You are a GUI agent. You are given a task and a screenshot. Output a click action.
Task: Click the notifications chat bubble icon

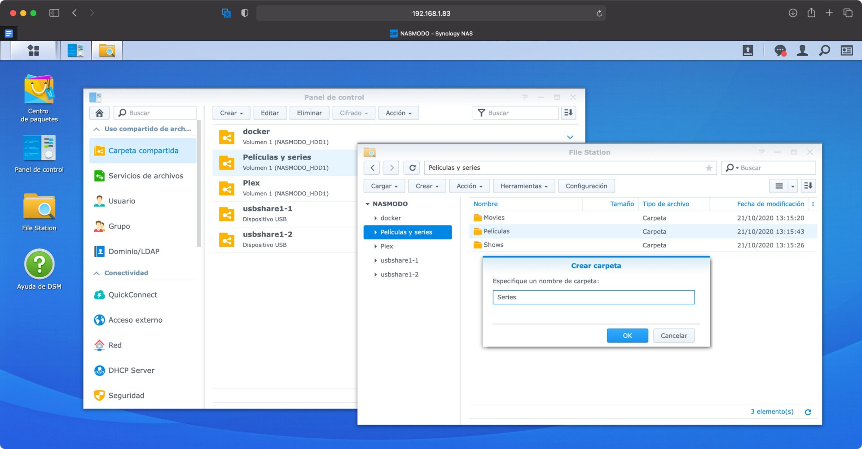[780, 50]
